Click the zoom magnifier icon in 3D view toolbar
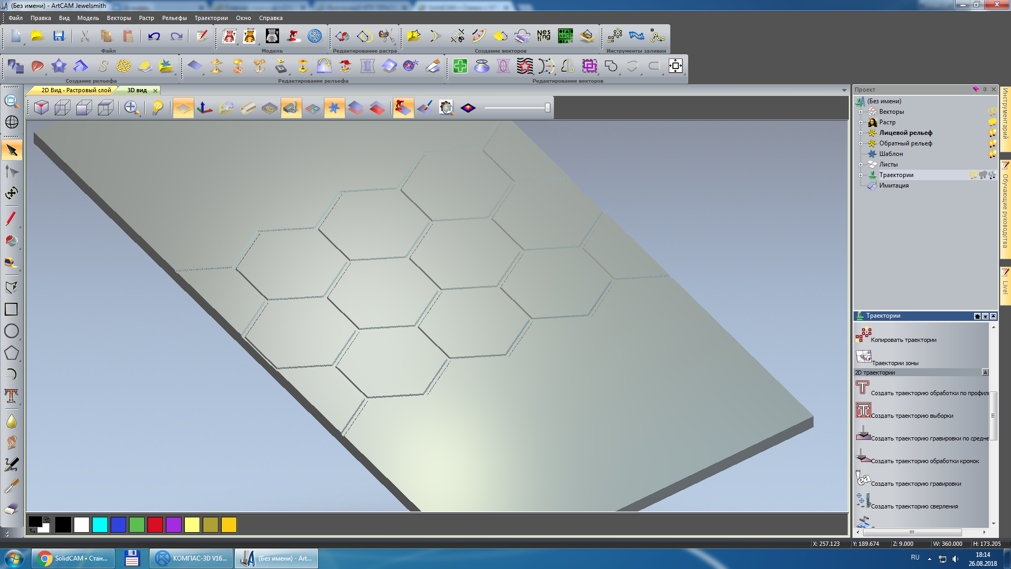The height and width of the screenshot is (569, 1011). 131,108
